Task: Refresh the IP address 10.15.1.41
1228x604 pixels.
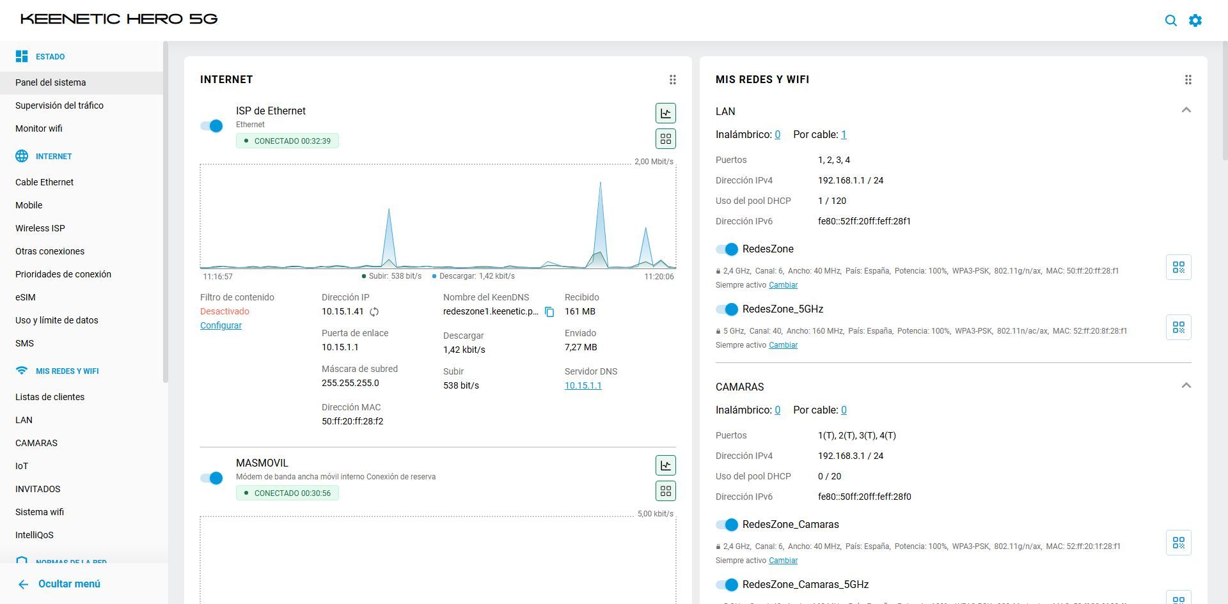Action: [x=374, y=312]
